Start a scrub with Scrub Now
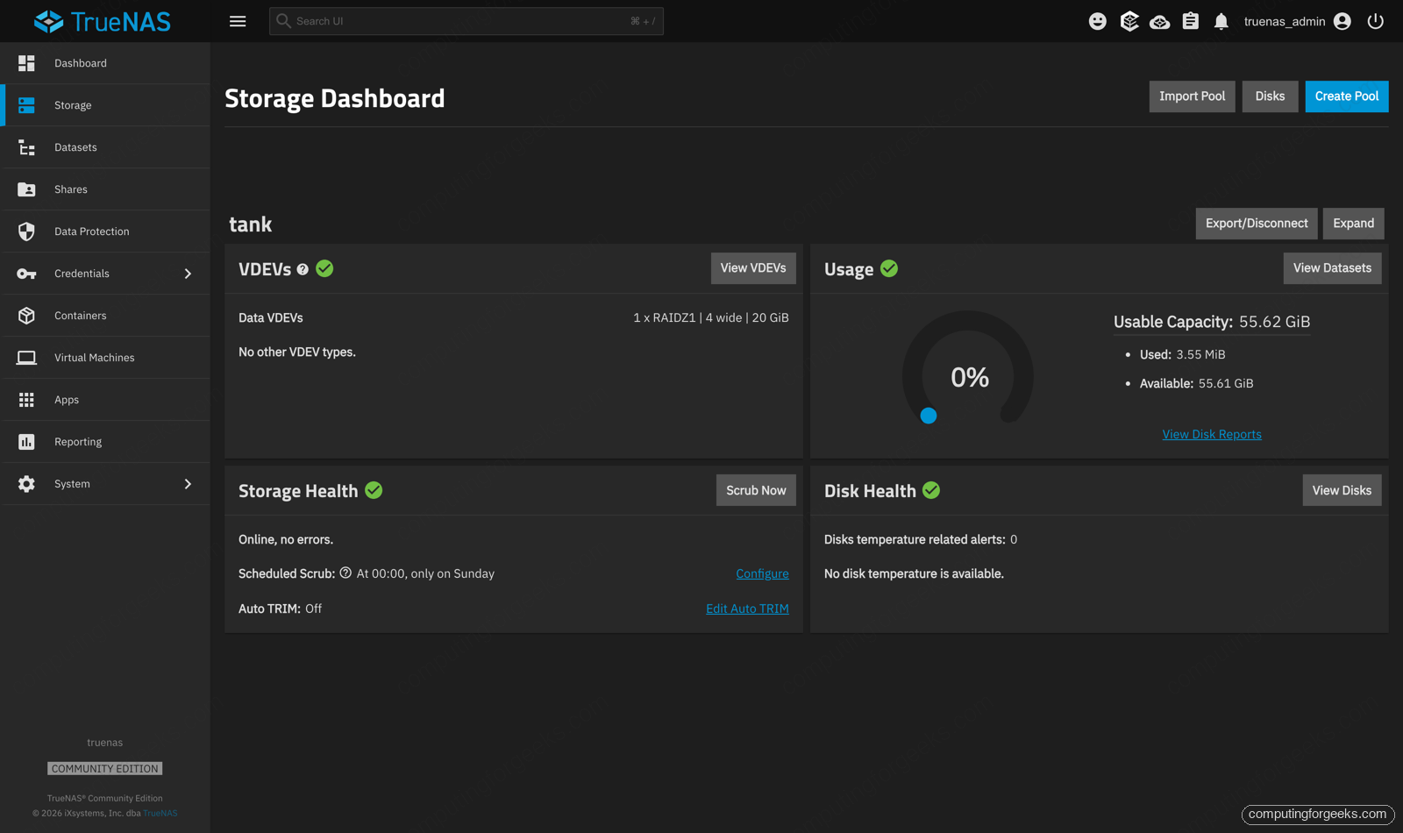Screen dimensions: 1403x833 coord(756,490)
